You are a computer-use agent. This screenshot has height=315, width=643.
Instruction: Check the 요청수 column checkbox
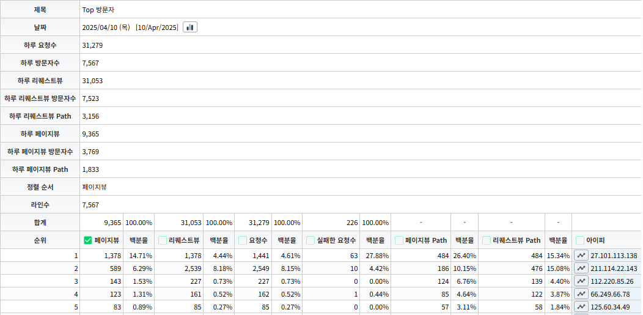pos(243,240)
